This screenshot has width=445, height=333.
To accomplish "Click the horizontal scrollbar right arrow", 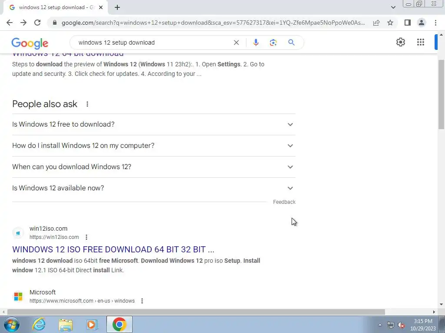I will coord(434,312).
